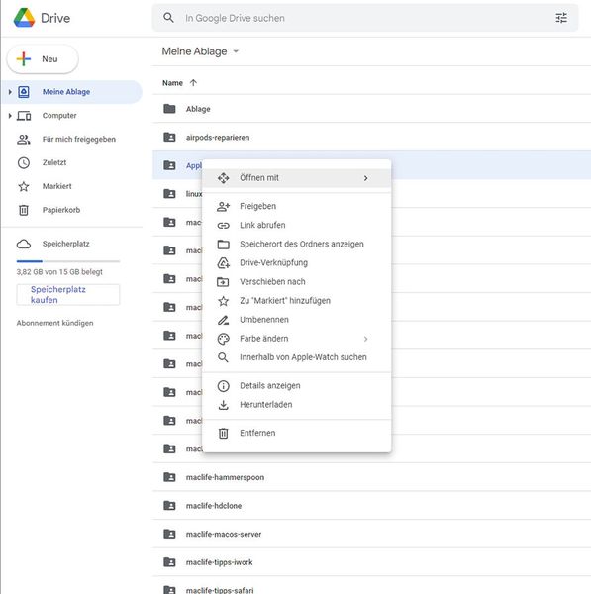Click Speicherplatz kaufen button
This screenshot has width=591, height=594.
[68, 295]
